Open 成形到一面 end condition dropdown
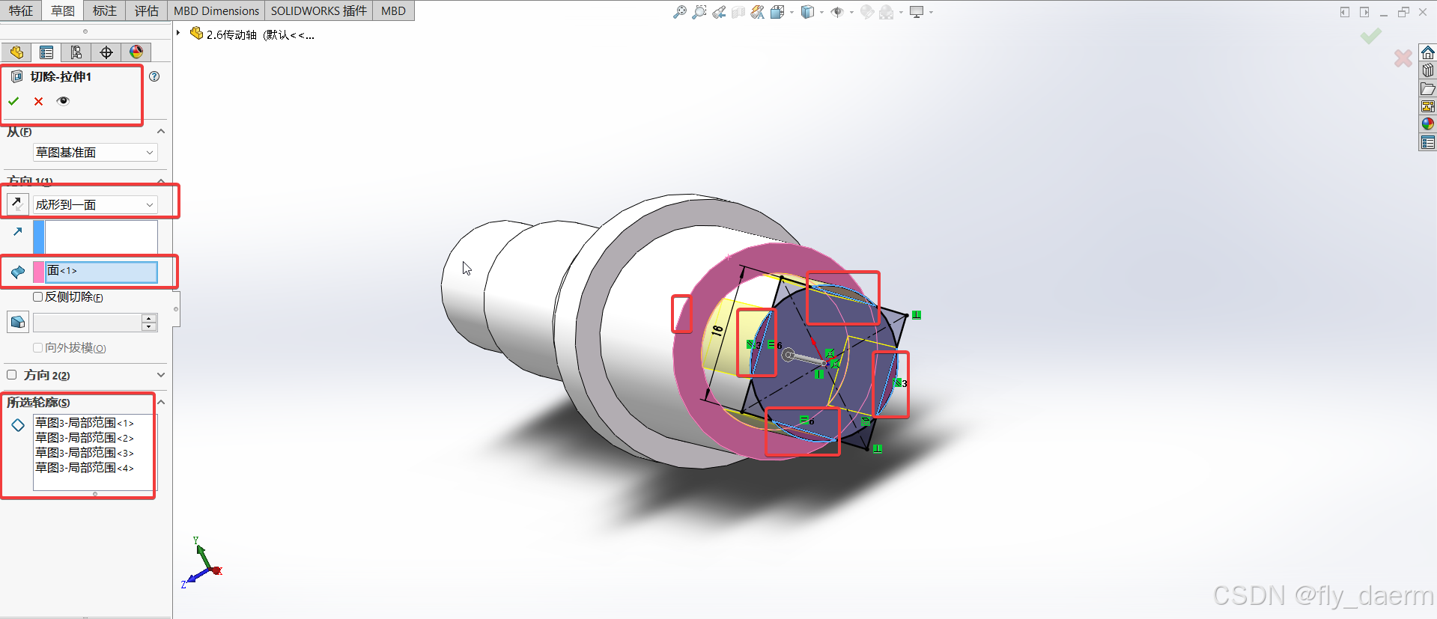1437x619 pixels. tap(95, 204)
